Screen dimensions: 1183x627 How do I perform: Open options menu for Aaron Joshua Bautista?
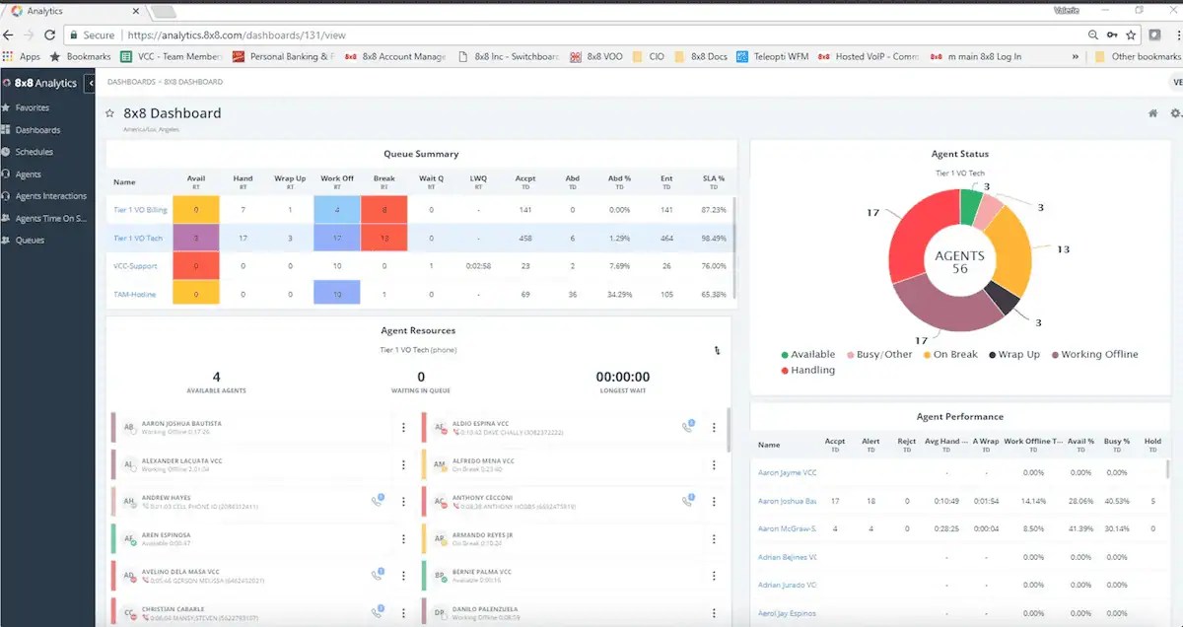pos(403,428)
